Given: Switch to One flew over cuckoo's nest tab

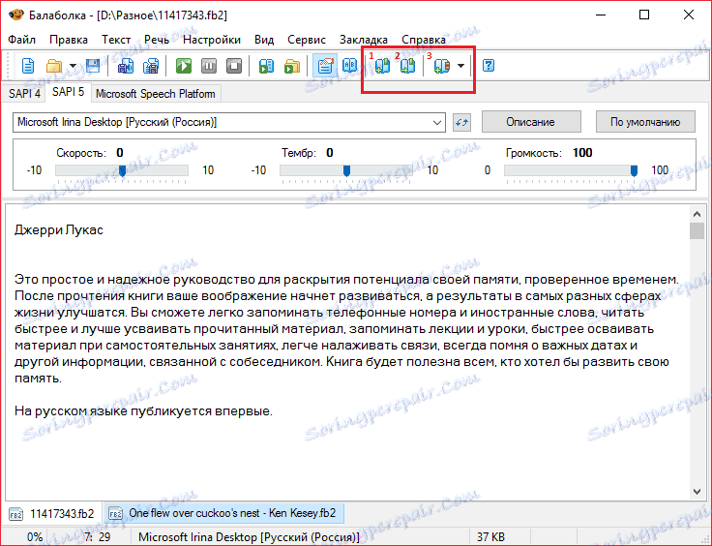Looking at the screenshot, I should pos(223,513).
